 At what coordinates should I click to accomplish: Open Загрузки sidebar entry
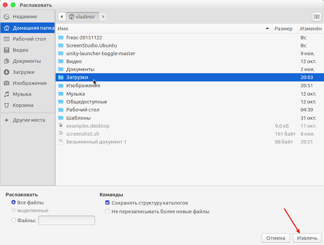(27, 72)
